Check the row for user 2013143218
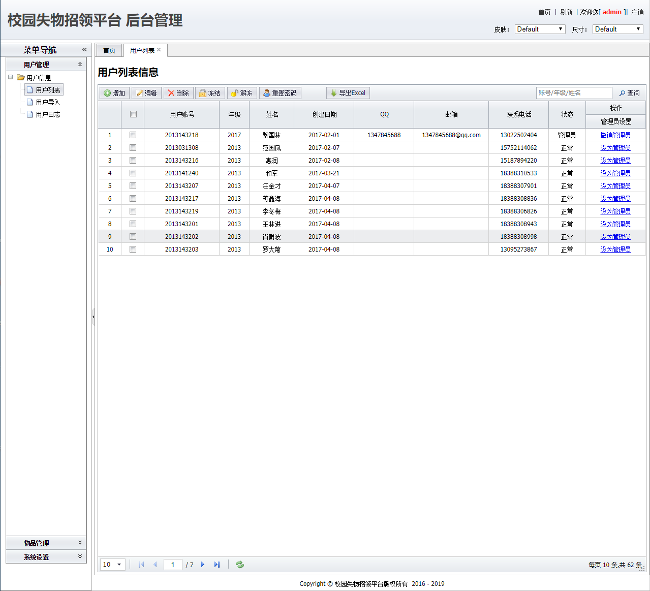Image resolution: width=650 pixels, height=591 pixels. point(133,135)
